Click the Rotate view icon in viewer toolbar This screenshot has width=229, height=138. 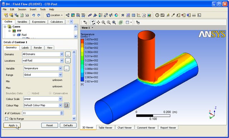coord(93,22)
